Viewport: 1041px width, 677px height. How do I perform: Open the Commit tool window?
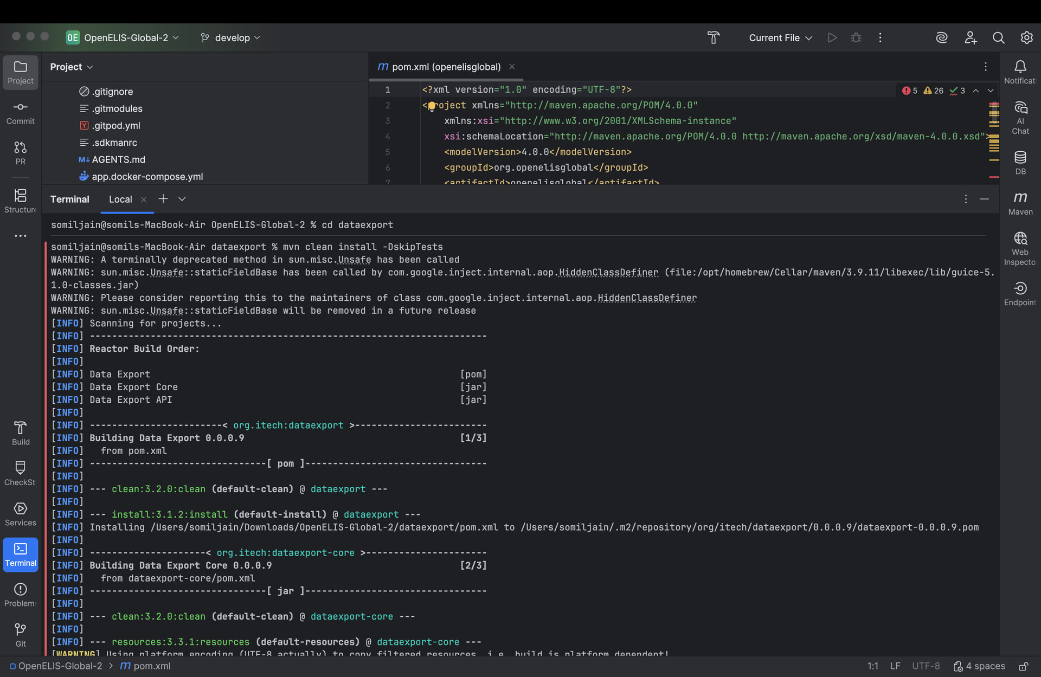tap(20, 113)
